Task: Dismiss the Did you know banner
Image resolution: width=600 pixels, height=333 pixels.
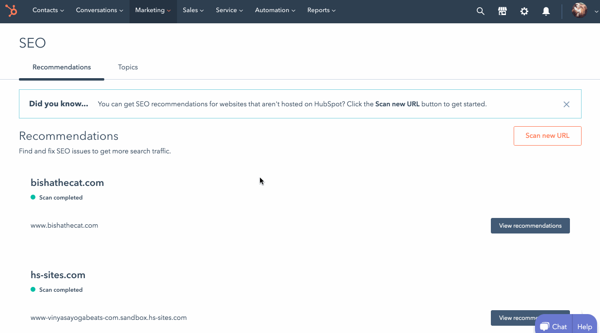Action: pyautogui.click(x=567, y=104)
